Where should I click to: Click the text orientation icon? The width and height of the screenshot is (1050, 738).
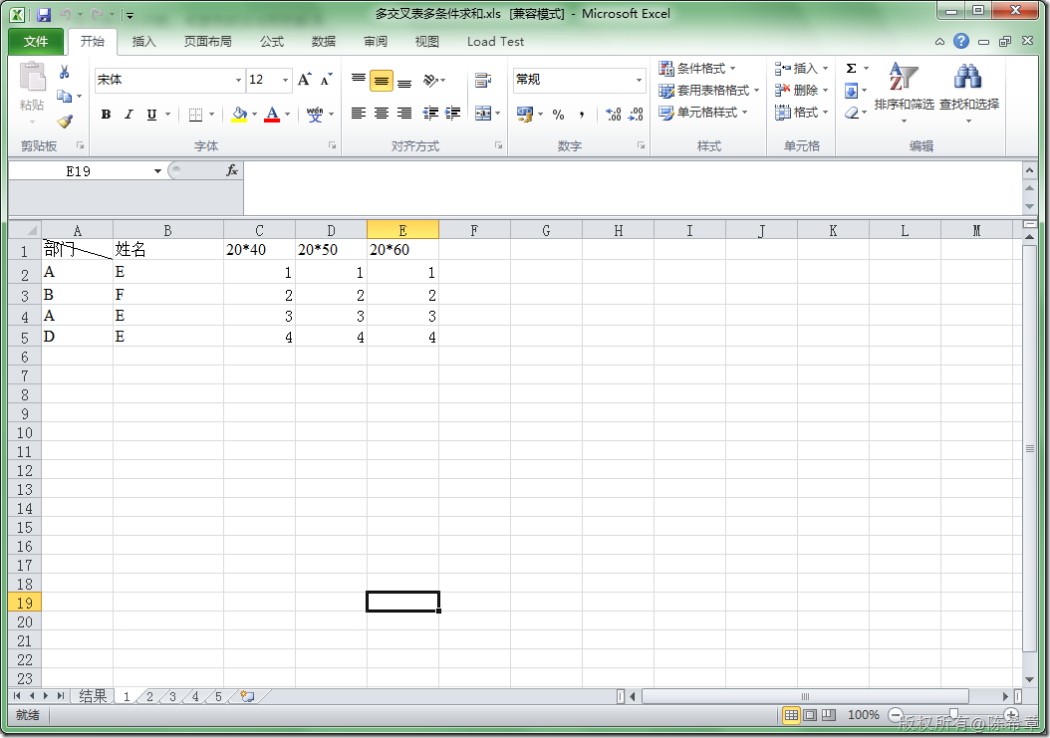[x=430, y=81]
